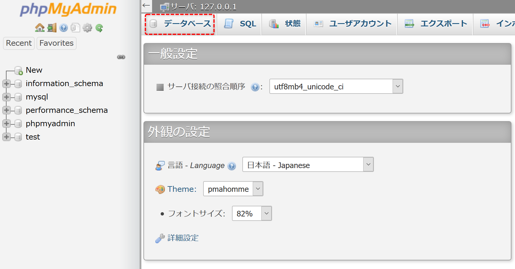Click the server icon beside 127.0.0.1

(x=165, y=7)
